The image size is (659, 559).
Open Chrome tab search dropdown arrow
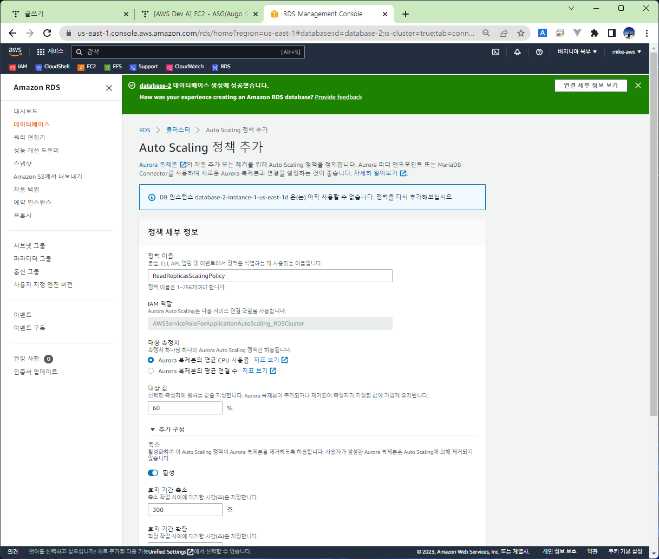571,8
